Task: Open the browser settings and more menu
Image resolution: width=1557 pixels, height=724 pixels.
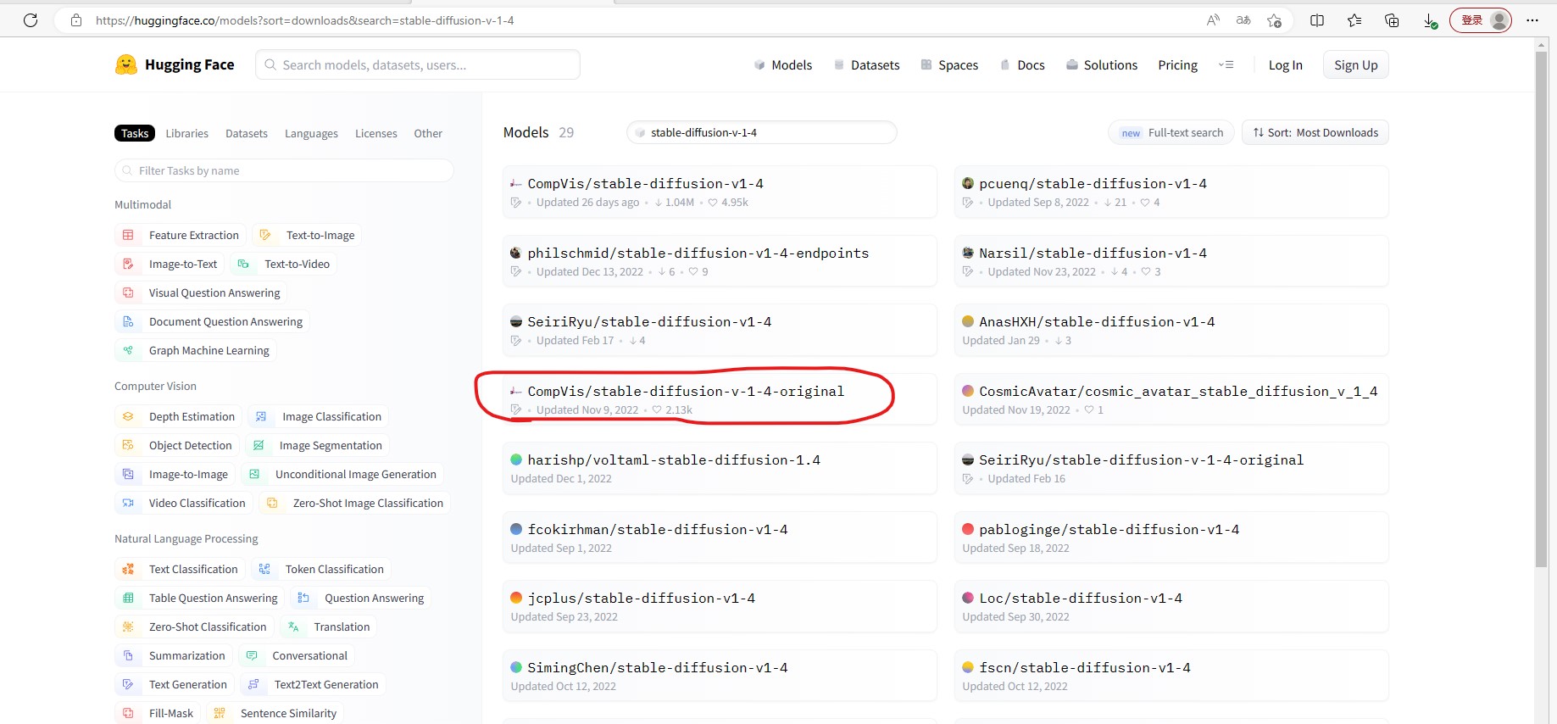Action: click(x=1532, y=20)
